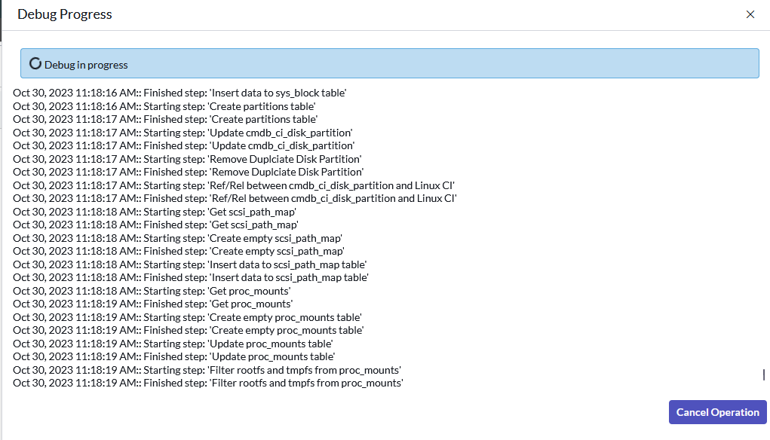
Task: Click the spinning progress indicator icon
Action: click(35, 63)
